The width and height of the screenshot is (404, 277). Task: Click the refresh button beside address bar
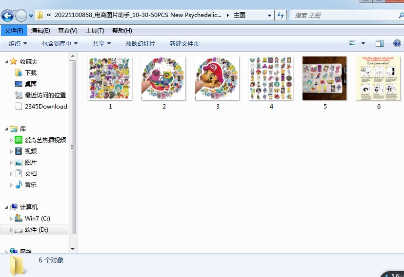click(281, 16)
